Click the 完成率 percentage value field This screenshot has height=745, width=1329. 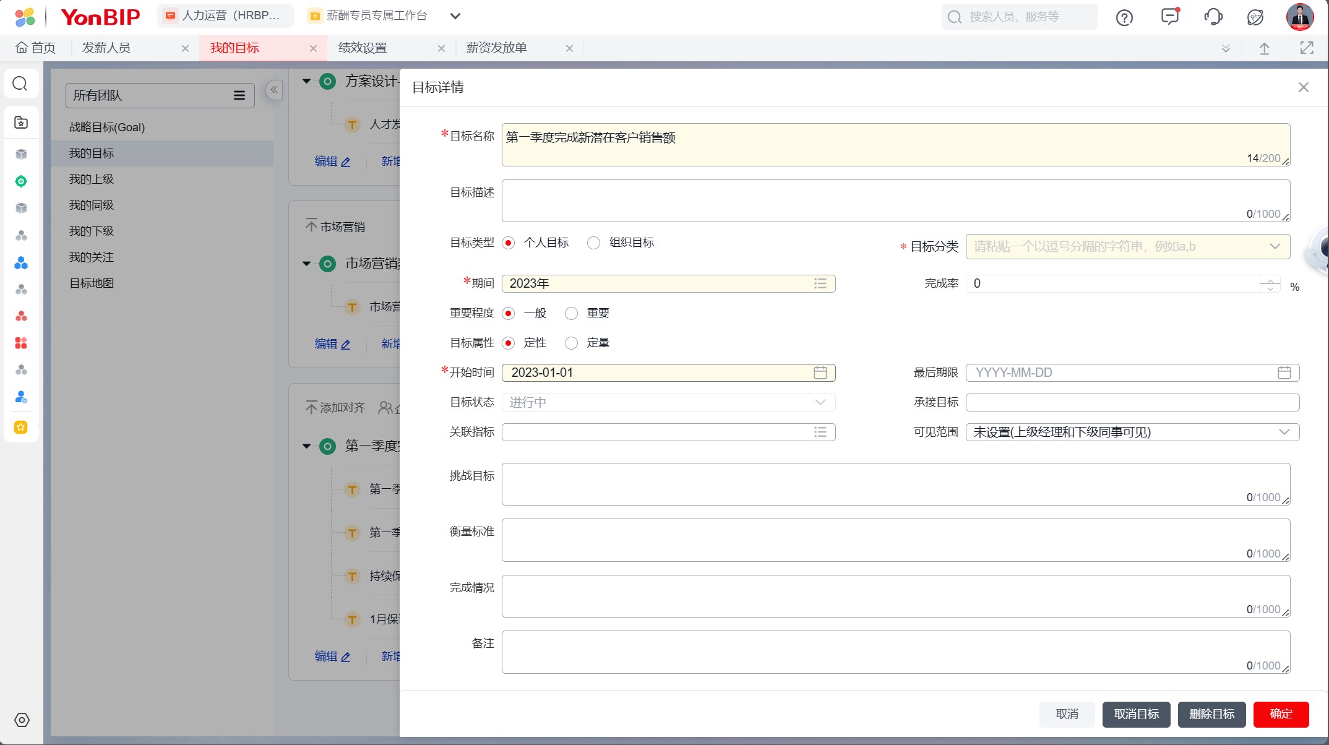(x=1112, y=283)
